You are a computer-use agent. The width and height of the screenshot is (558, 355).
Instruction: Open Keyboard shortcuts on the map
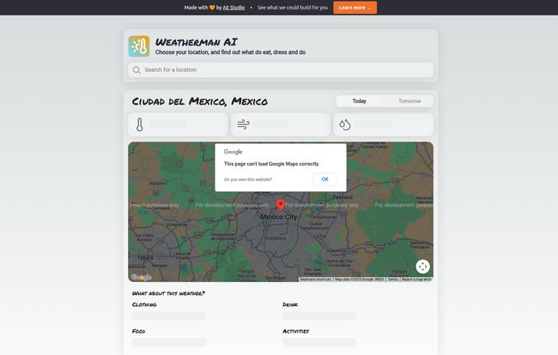point(315,280)
